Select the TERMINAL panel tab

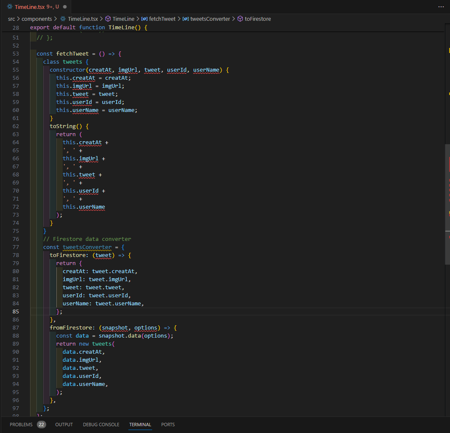(x=140, y=425)
